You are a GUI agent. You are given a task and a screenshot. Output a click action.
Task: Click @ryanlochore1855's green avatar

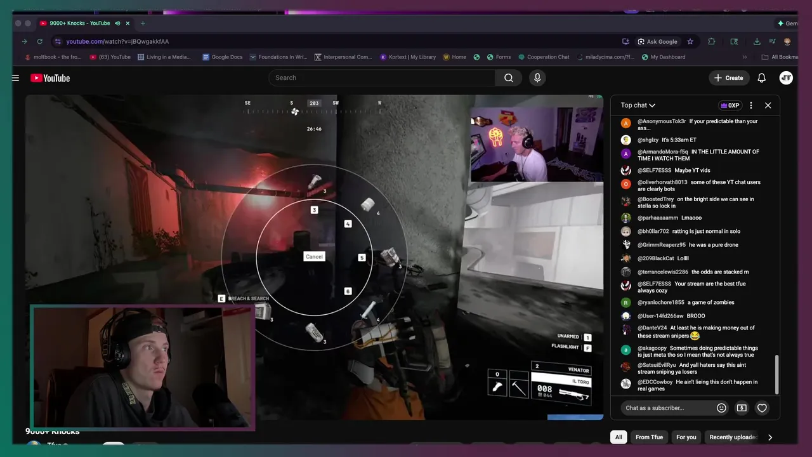coord(626,303)
